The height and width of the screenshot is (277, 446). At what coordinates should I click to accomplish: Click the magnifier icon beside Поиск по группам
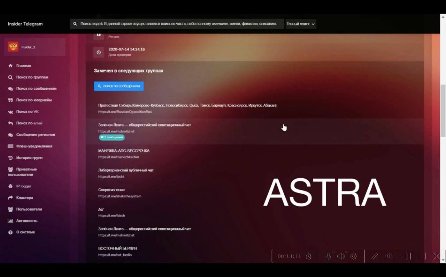10,77
